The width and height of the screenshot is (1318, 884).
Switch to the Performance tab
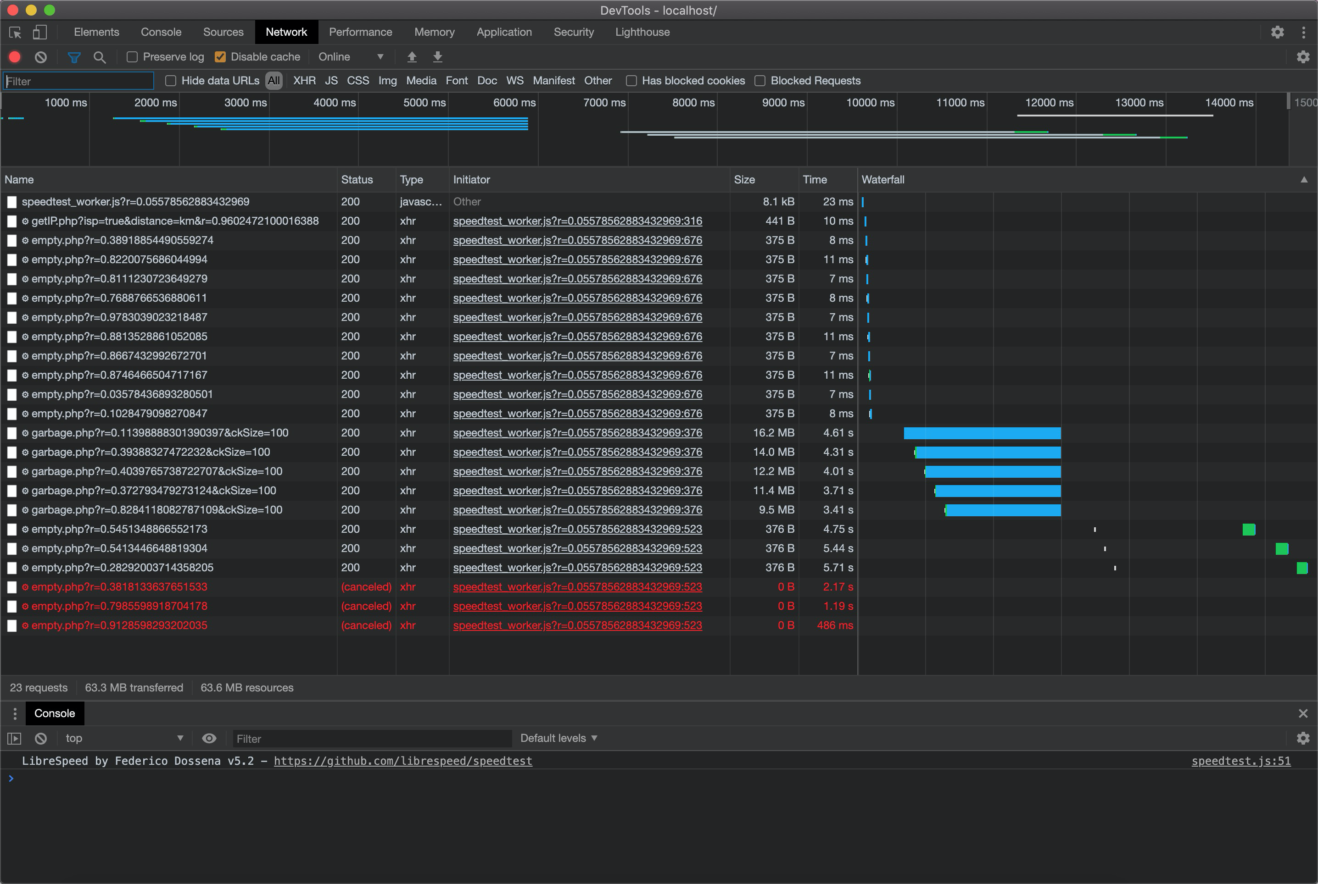coord(361,32)
